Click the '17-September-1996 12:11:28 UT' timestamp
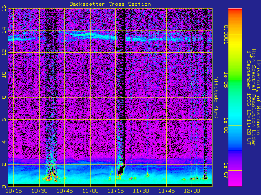Screen dimensions: 261x195 [248, 97]
